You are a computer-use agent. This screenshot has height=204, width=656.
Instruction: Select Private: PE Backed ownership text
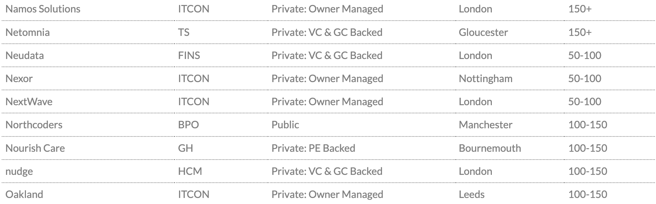[x=313, y=148]
